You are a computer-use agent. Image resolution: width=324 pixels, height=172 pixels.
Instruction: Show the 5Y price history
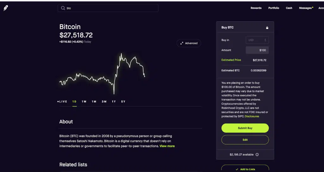(123, 101)
